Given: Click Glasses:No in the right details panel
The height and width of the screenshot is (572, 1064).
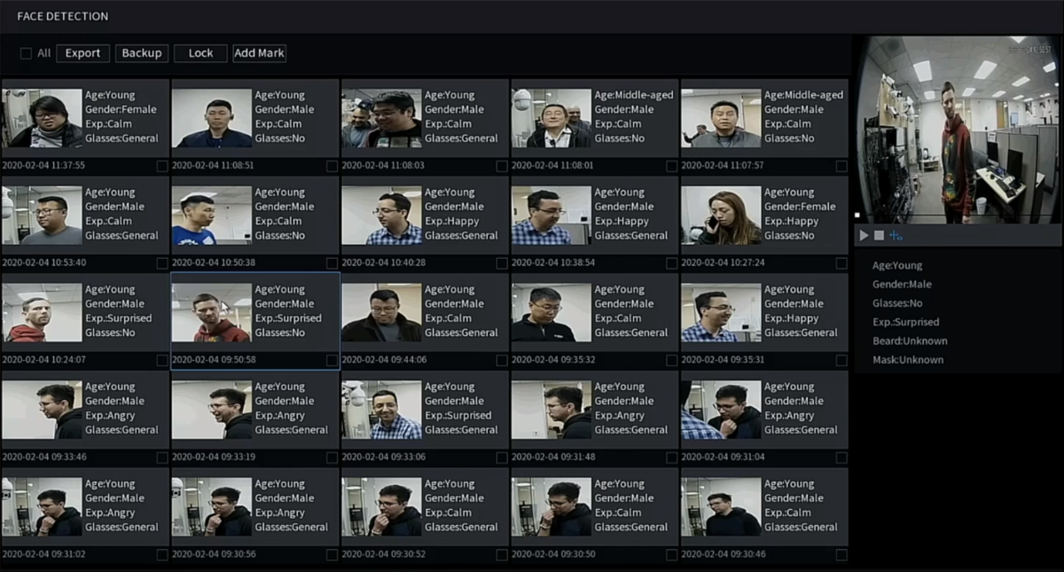Looking at the screenshot, I should click(897, 303).
